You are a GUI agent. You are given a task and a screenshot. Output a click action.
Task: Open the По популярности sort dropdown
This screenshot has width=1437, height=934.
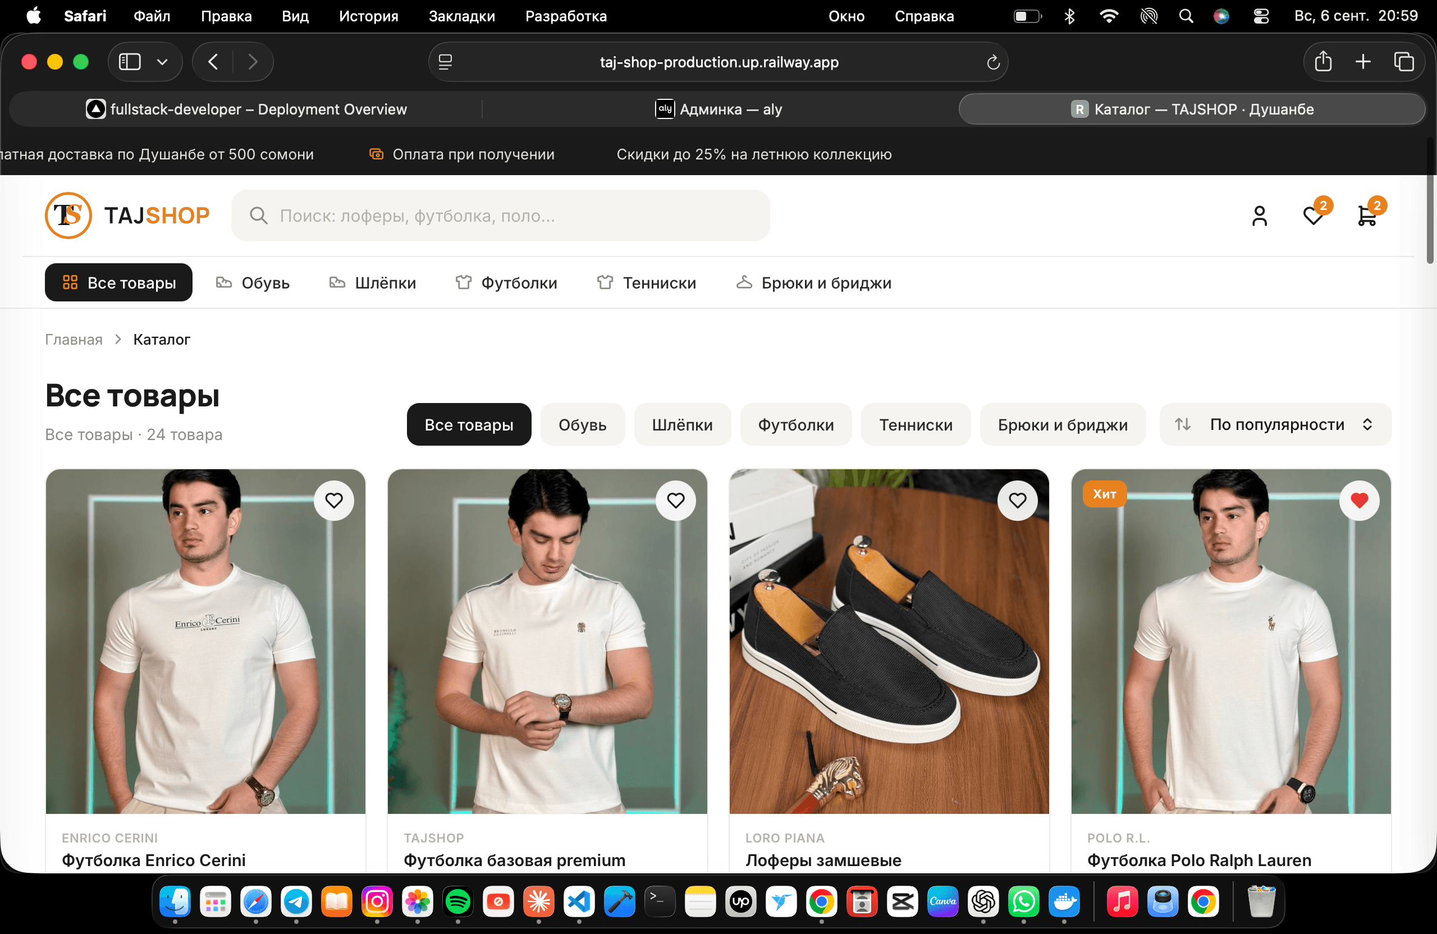click(1275, 424)
